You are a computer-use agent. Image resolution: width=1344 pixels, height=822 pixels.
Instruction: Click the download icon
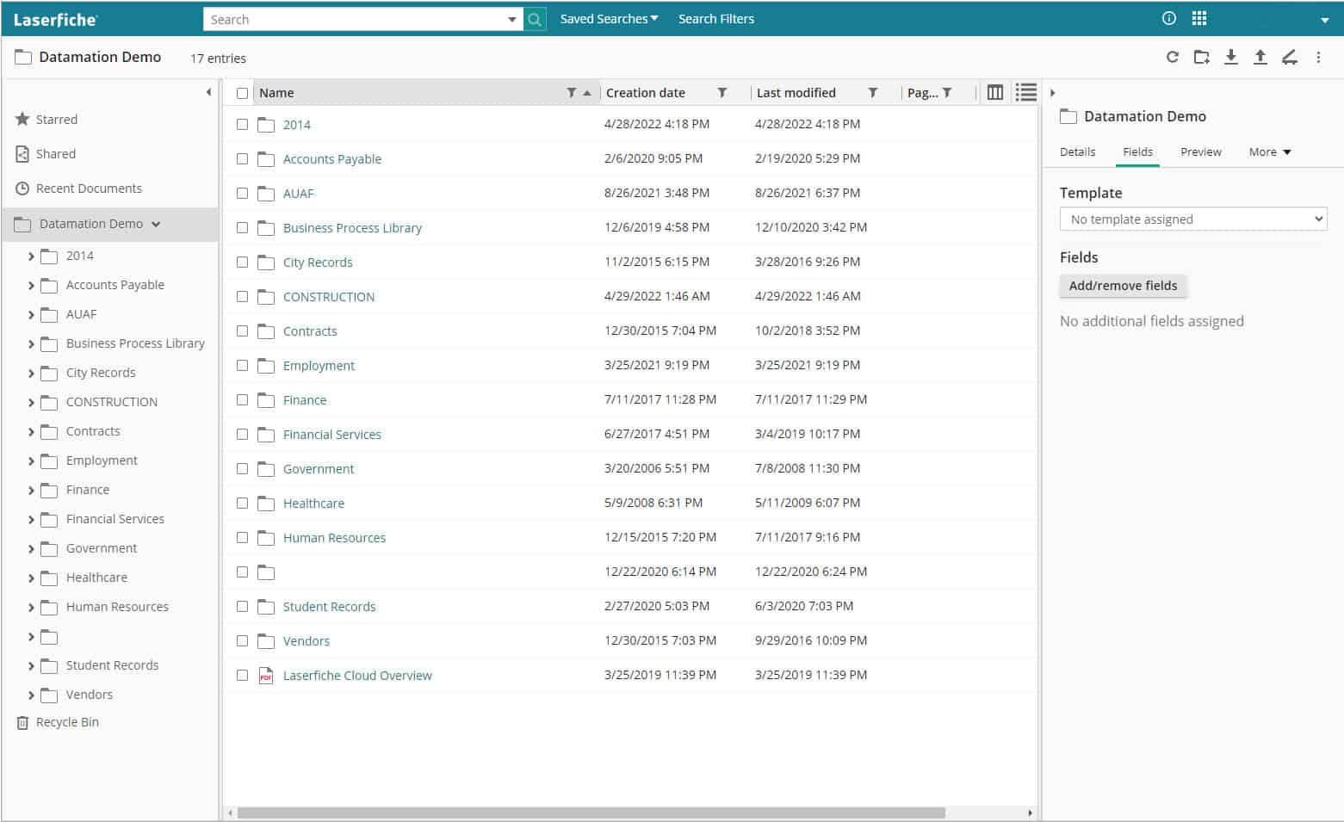coord(1231,58)
